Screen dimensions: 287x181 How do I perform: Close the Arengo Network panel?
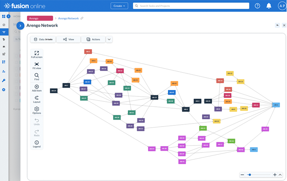(284, 25)
